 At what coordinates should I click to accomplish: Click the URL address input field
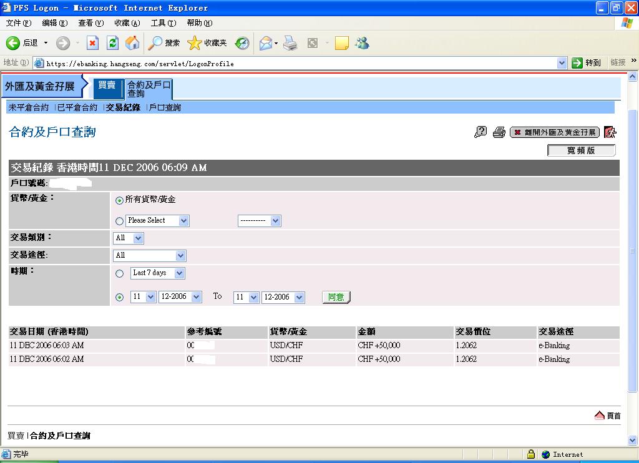tap(301, 63)
